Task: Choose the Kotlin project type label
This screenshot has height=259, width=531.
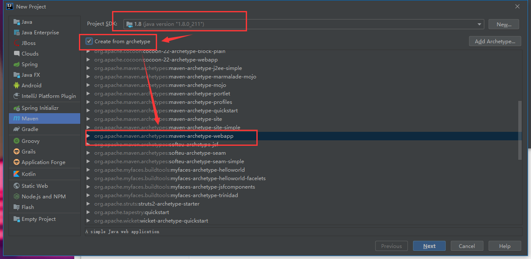Action: [x=28, y=174]
